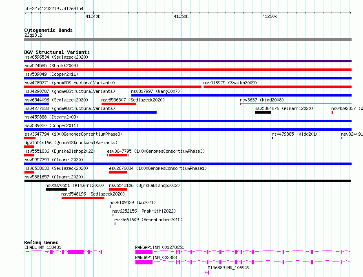363x277 pixels.
Task: Click the 41240k ruler tick label
Action: tap(93, 16)
